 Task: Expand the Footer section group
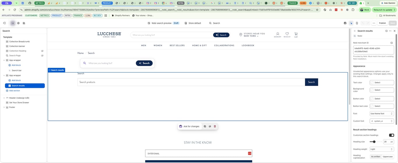[4, 107]
